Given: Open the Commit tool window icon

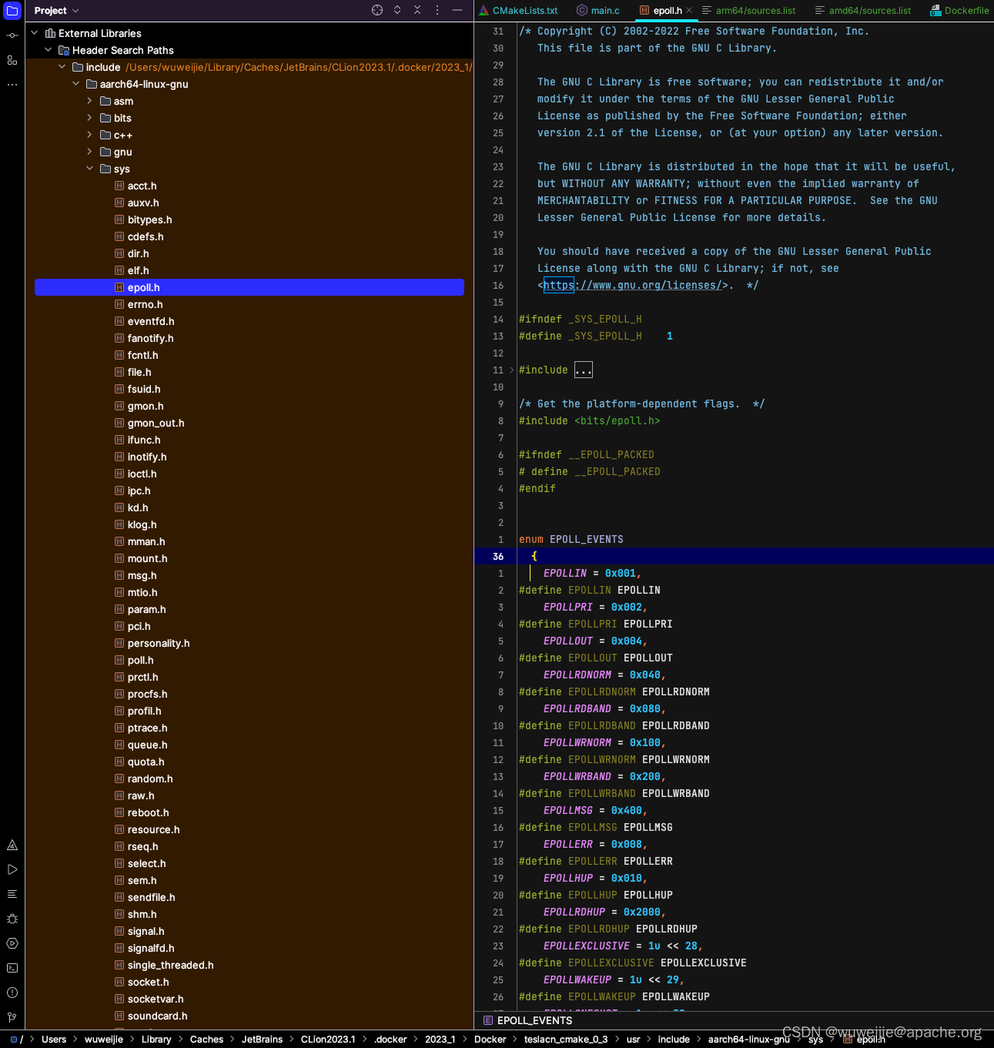Looking at the screenshot, I should 12,35.
